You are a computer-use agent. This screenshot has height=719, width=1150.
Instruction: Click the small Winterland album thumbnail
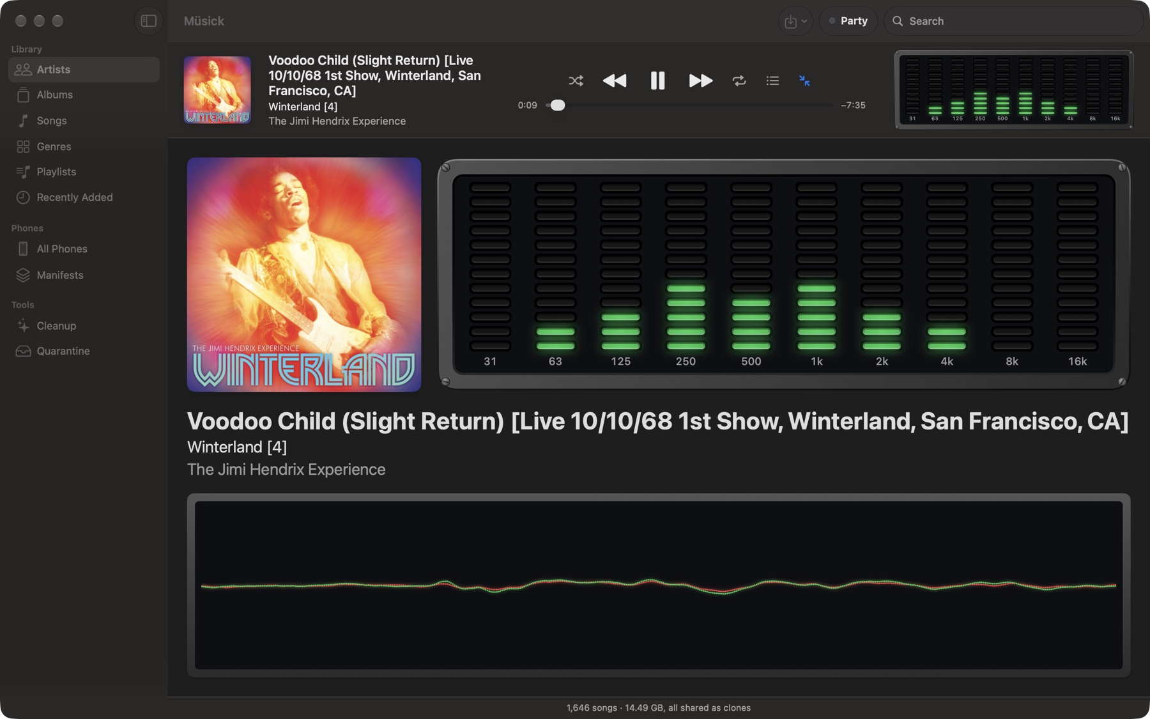217,90
